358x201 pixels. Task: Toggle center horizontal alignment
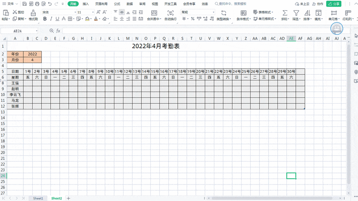point(122,19)
